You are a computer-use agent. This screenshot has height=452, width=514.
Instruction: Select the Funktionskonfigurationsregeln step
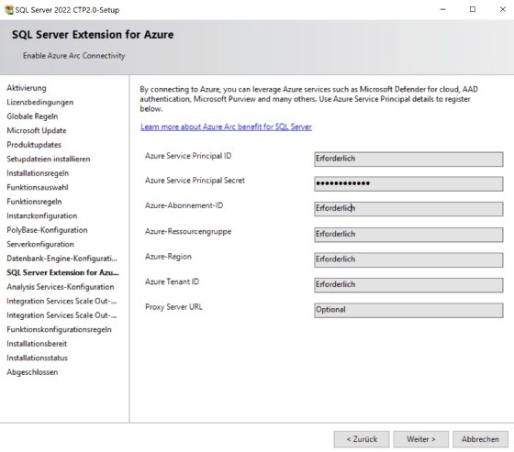point(59,329)
